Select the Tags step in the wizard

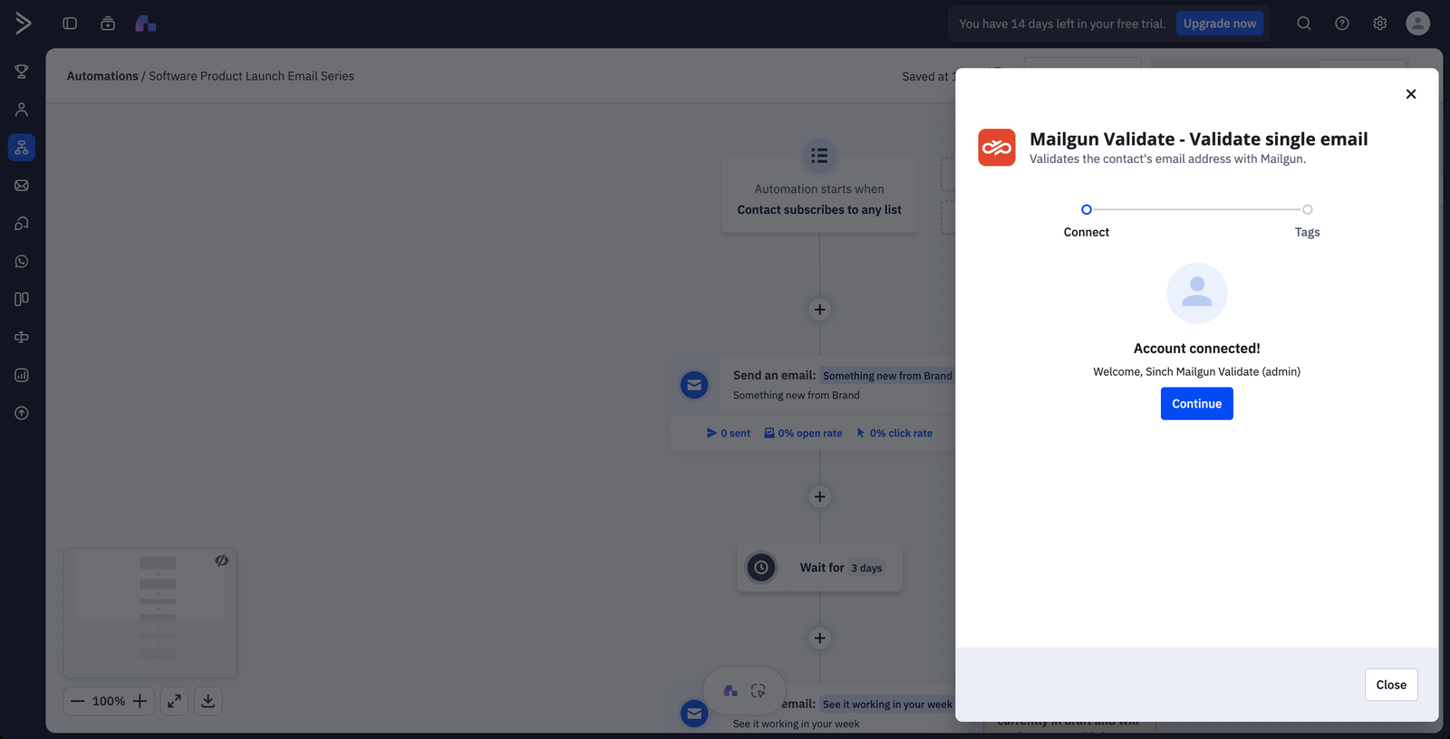point(1307,221)
